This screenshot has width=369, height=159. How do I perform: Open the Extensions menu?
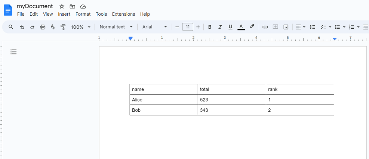(123, 14)
